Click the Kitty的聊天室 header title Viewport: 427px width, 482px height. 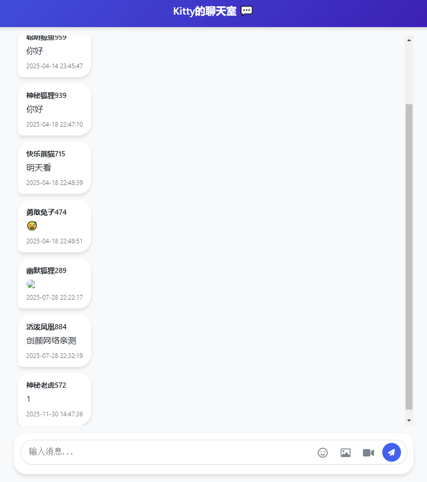(x=204, y=11)
